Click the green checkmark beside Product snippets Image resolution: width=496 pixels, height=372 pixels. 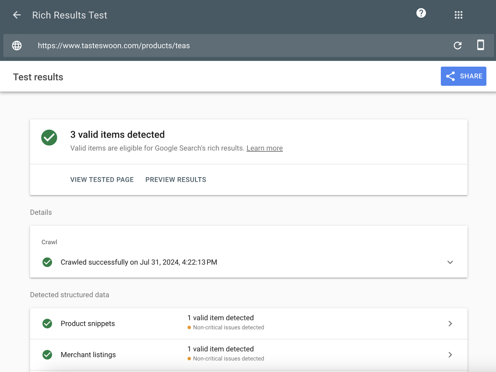(x=47, y=323)
